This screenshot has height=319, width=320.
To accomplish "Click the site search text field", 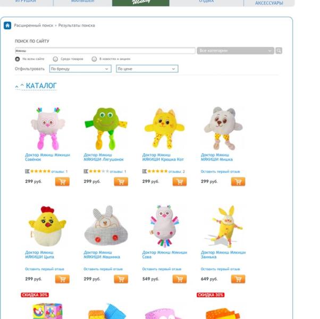I will pyautogui.click(x=105, y=51).
